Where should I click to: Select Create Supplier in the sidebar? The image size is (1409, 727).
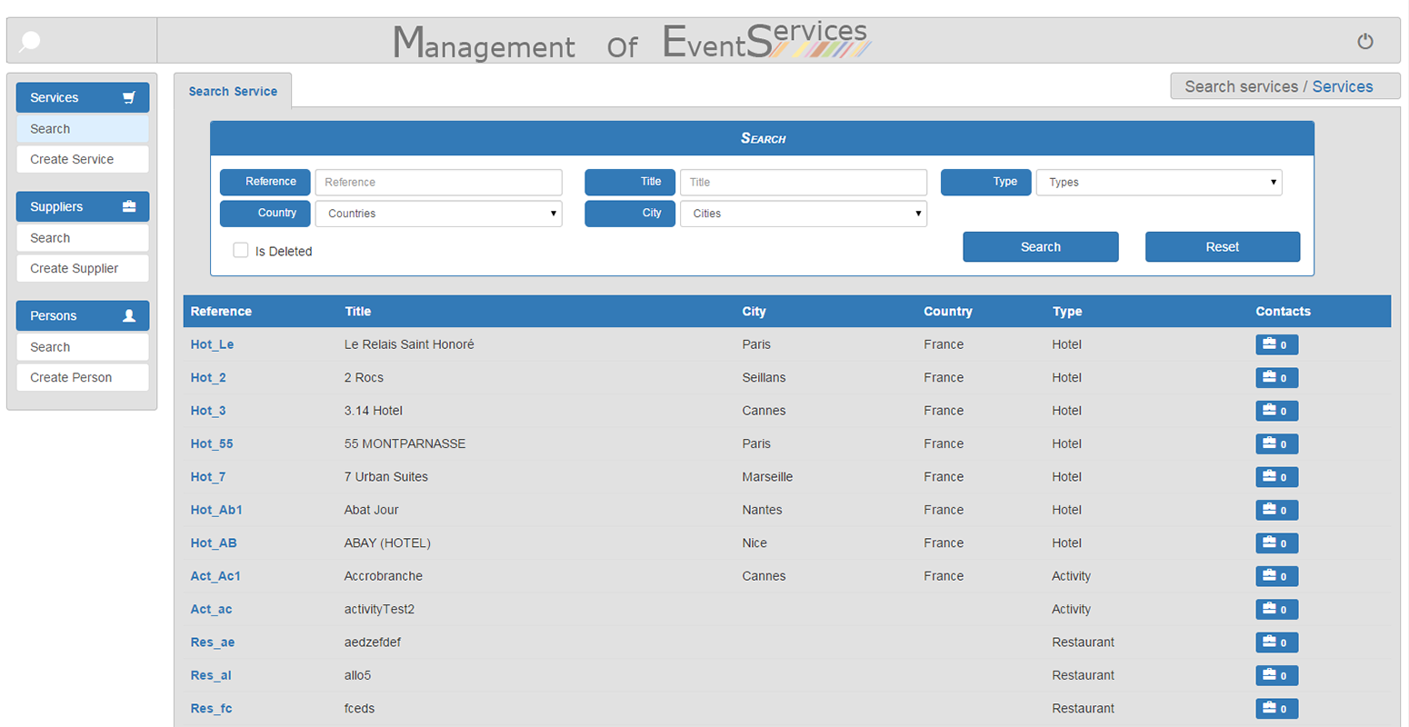pos(82,268)
